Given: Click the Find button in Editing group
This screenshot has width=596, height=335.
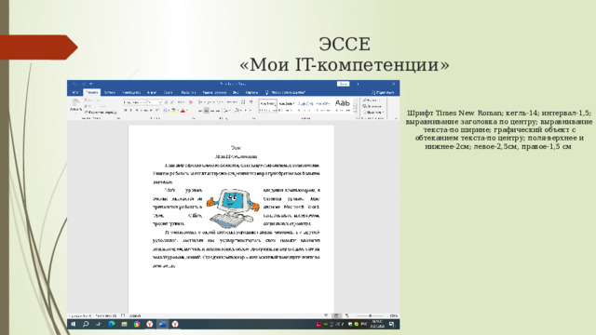Looking at the screenshot, I should click(372, 100).
